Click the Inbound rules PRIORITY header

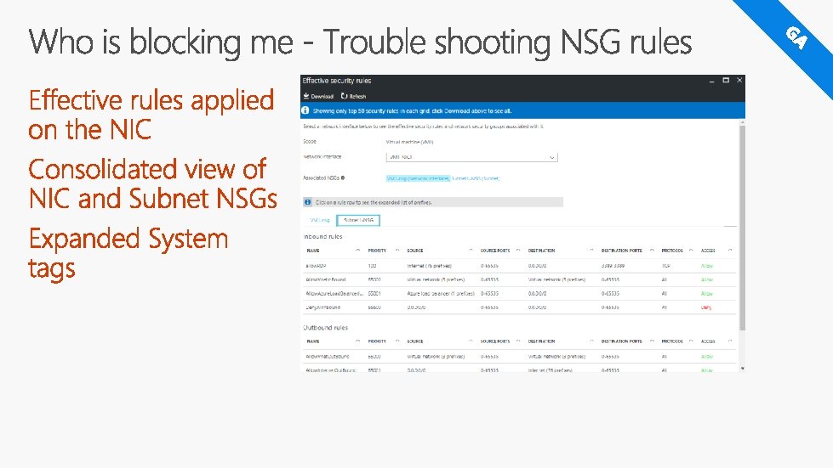pos(377,251)
